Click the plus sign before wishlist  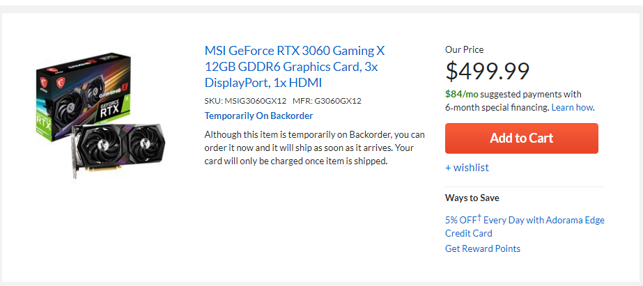click(x=448, y=168)
